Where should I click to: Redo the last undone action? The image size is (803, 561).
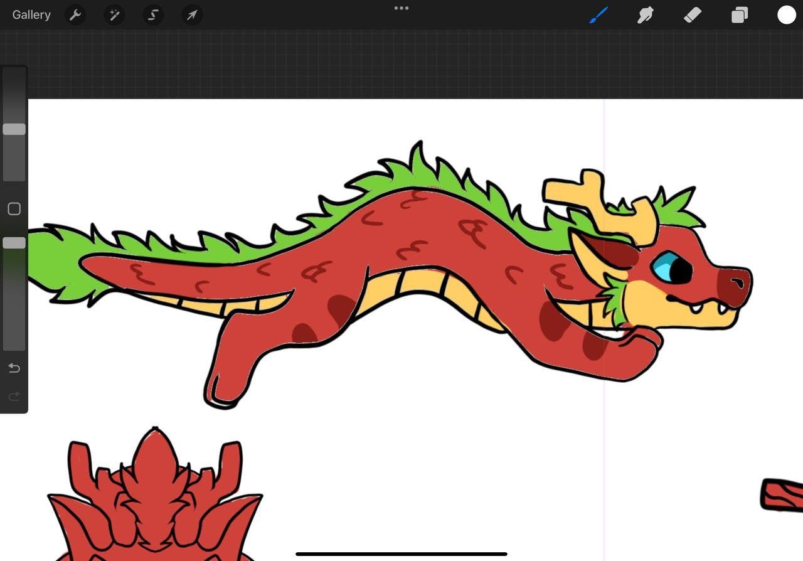pos(14,396)
